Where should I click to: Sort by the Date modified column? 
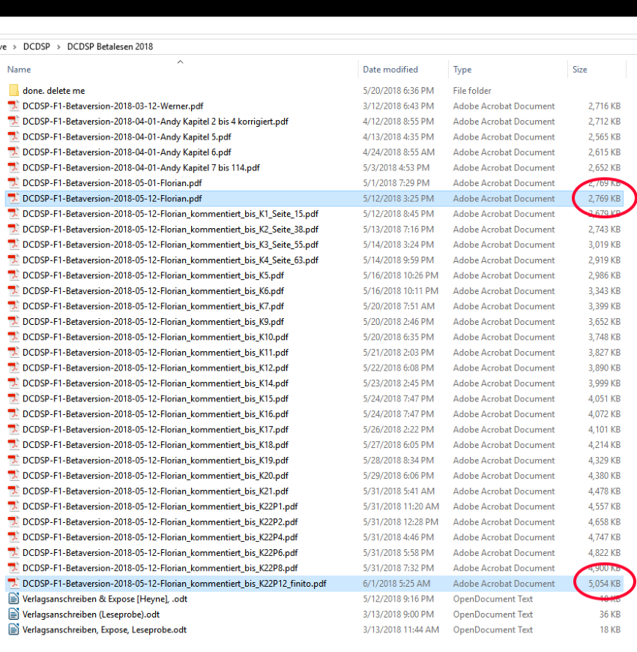pyautogui.click(x=390, y=70)
